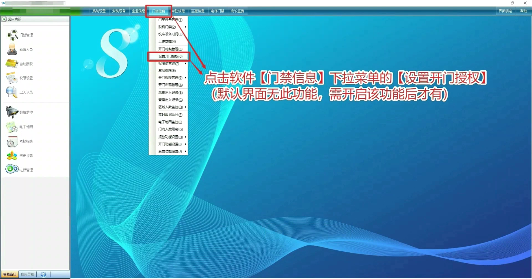Click the help question mark icon at bottom
This screenshot has width=532, height=279.
click(x=43, y=275)
